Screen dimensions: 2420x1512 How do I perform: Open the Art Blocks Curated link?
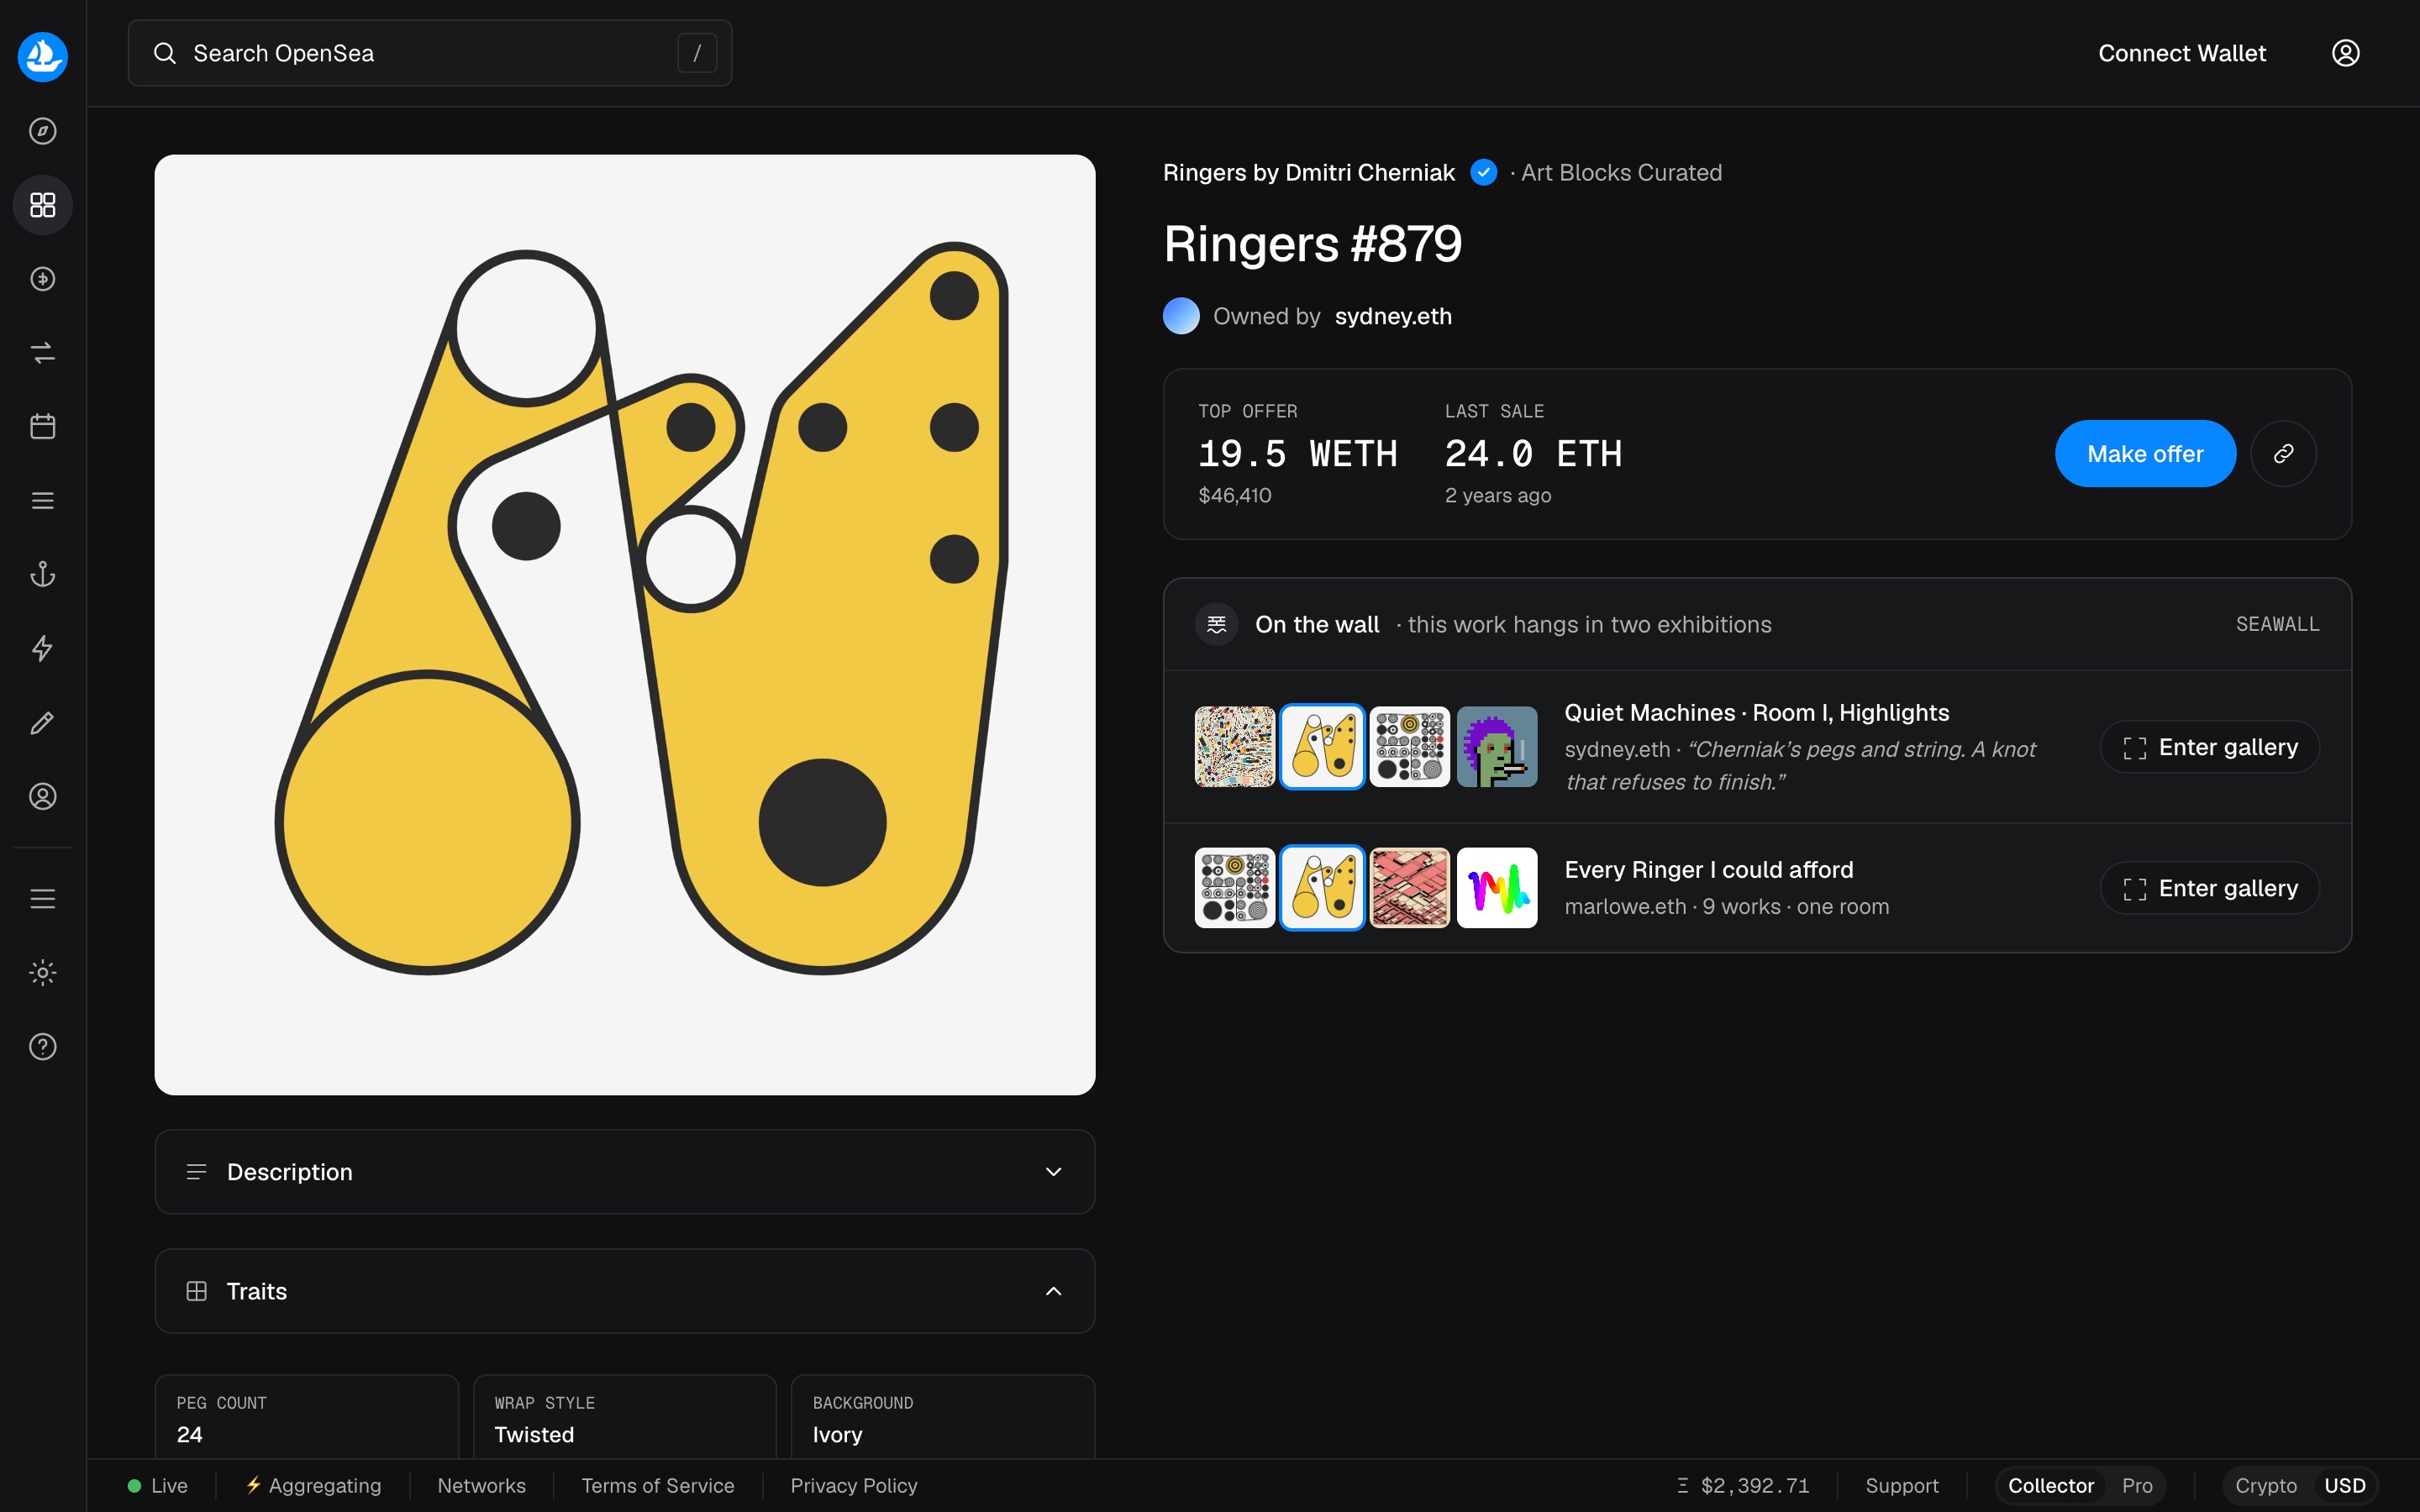(1621, 173)
